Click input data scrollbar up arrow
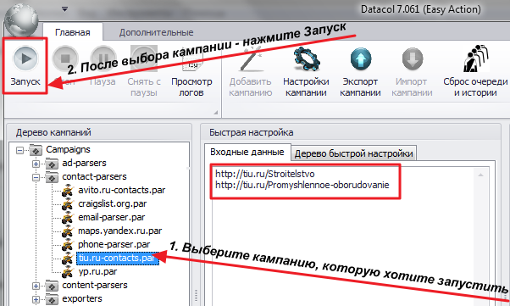Screen dimensions: 510x306 tap(480, 175)
